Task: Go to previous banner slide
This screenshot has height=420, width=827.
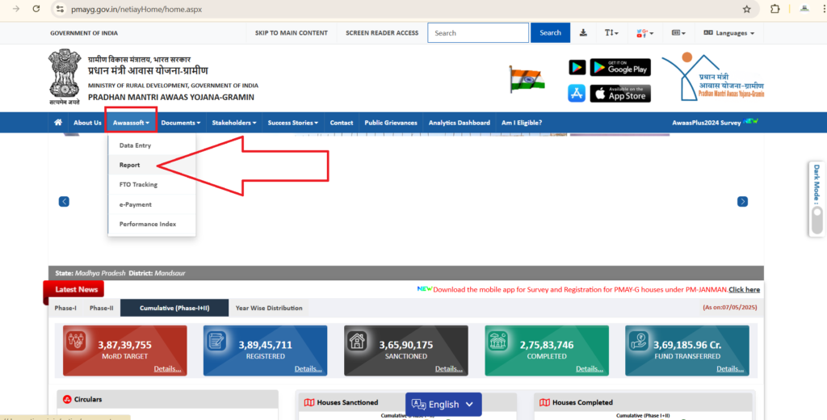Action: pos(64,202)
